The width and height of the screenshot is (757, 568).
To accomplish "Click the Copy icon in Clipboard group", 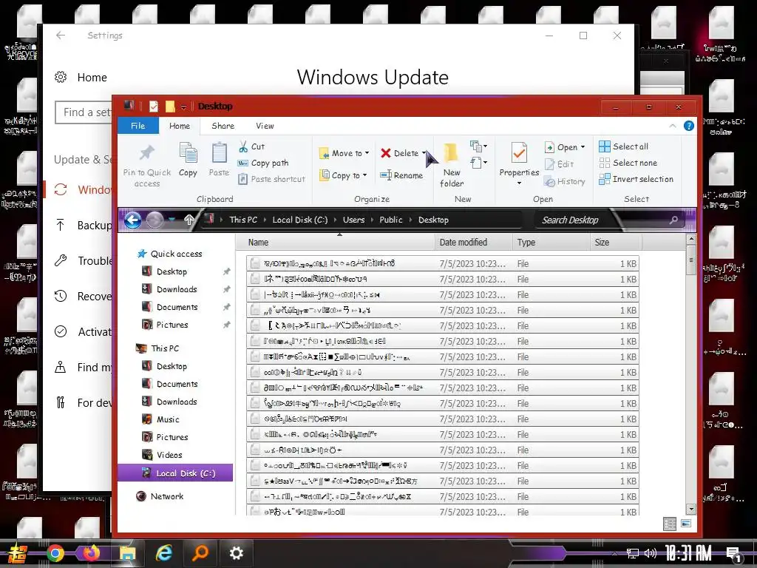I will pyautogui.click(x=188, y=154).
